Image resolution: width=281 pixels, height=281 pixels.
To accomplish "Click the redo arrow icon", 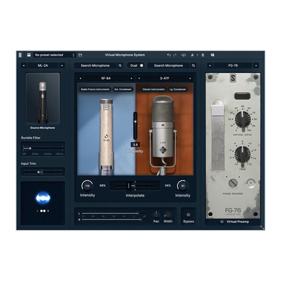I will point(175,55).
